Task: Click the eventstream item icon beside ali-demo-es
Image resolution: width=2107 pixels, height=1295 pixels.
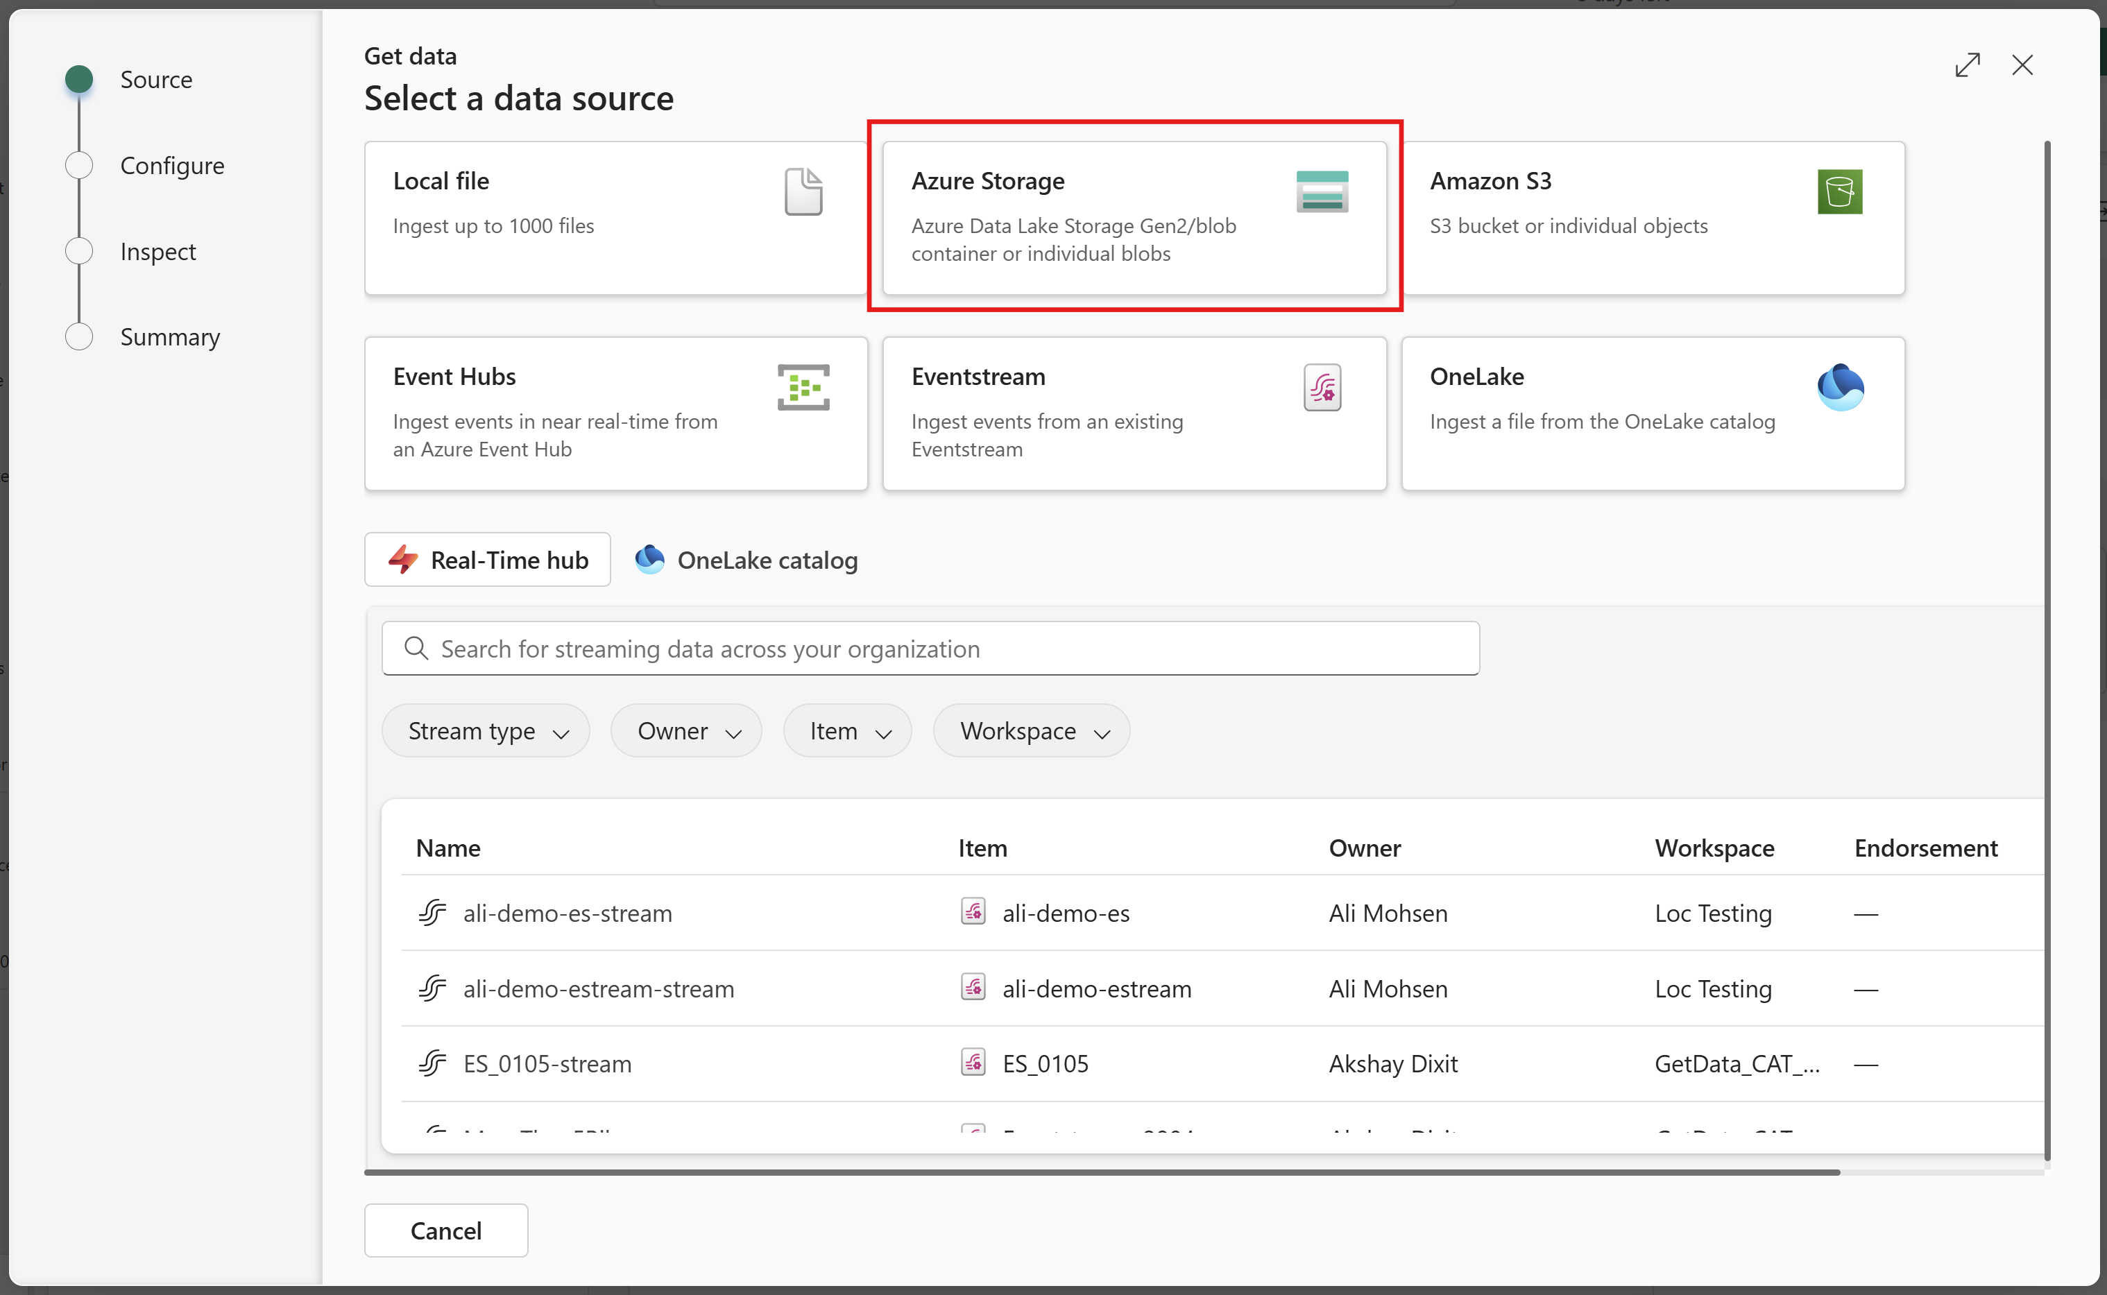Action: click(973, 911)
